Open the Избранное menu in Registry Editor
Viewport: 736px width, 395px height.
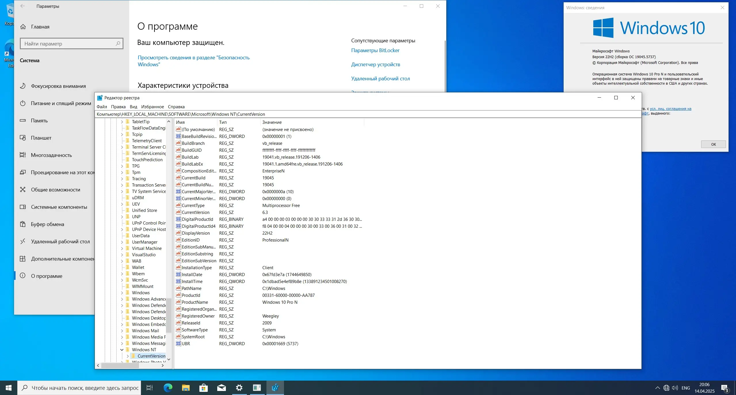(x=152, y=107)
